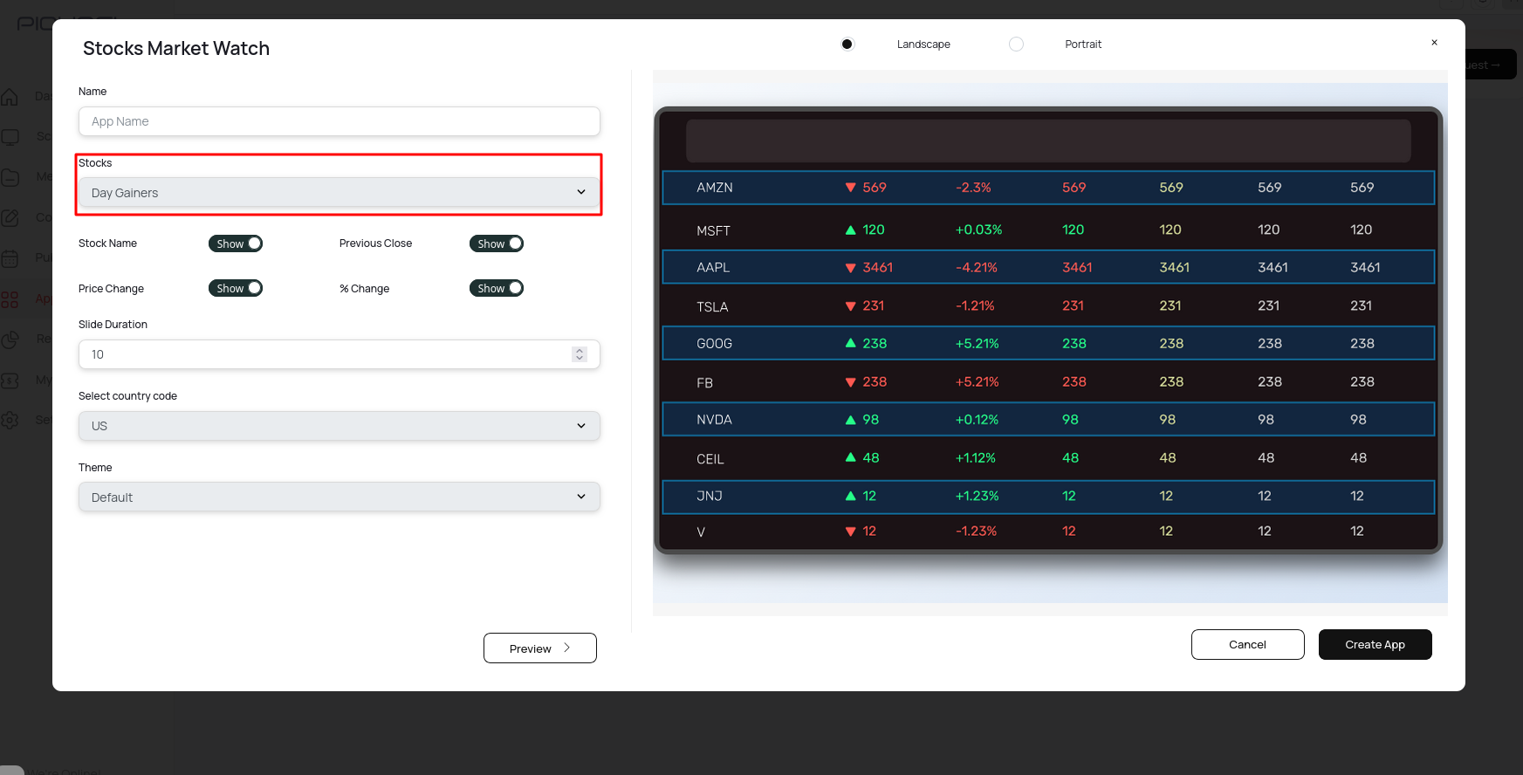Click the settings gear icon in background sidebar
The width and height of the screenshot is (1523, 775).
[10, 420]
